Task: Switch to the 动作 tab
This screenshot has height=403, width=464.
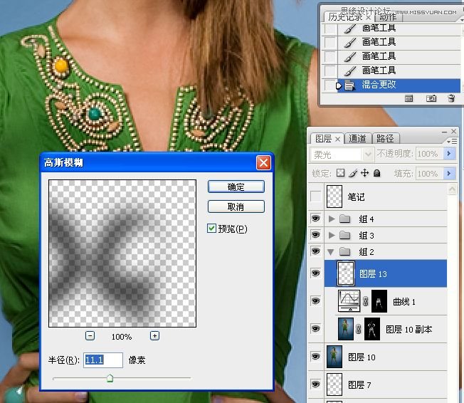Action: click(388, 17)
